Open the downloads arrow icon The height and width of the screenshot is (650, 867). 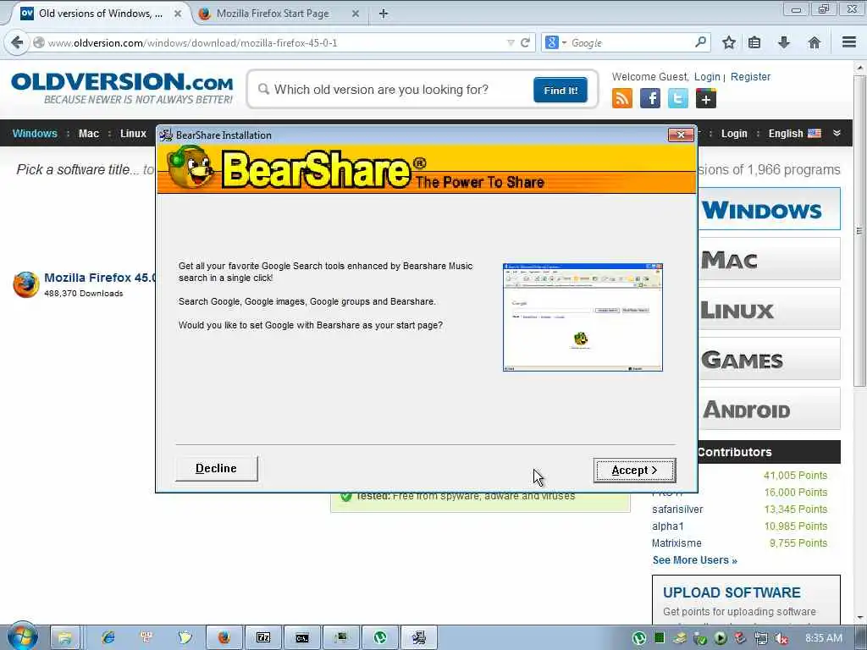pyautogui.click(x=783, y=42)
